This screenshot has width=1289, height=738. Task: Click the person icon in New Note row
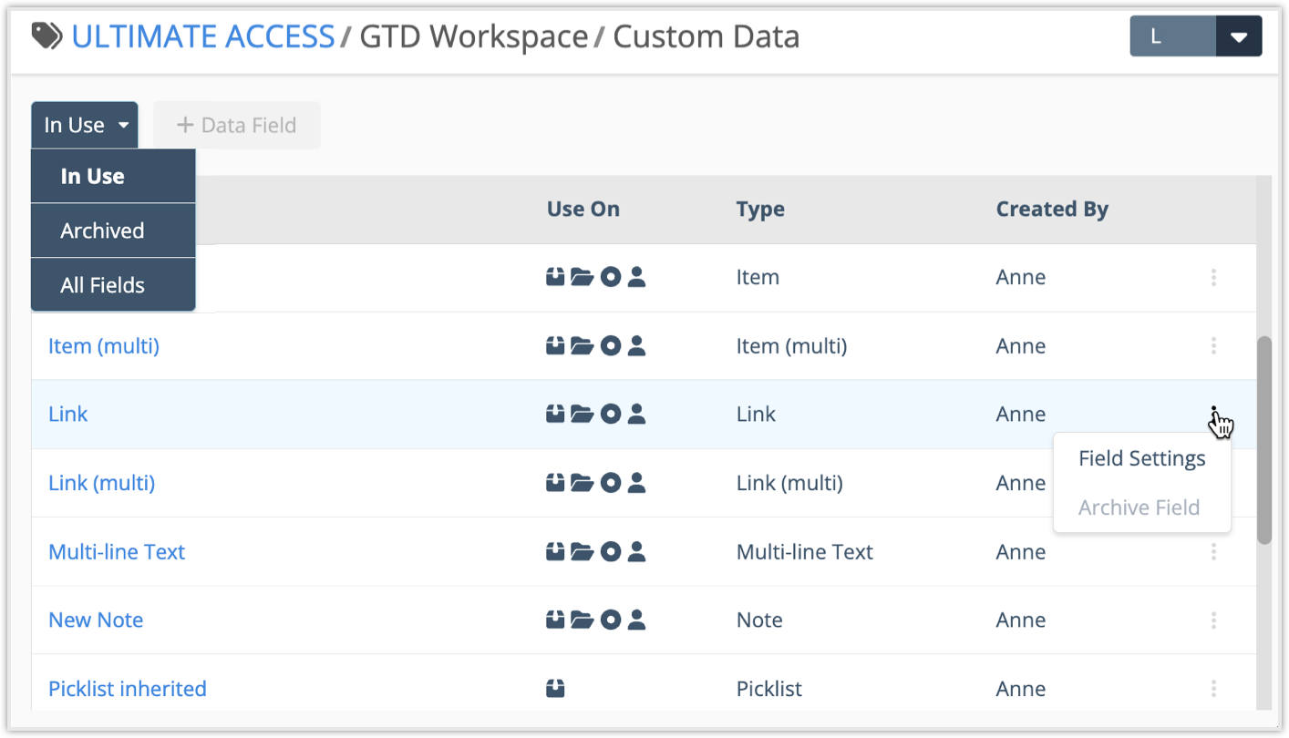(636, 620)
